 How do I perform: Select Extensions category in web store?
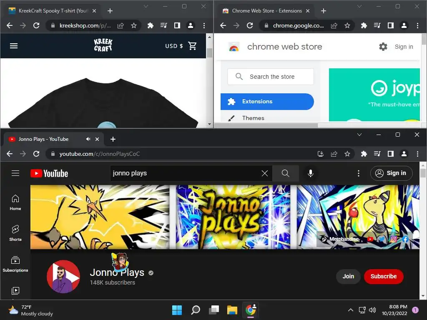tap(267, 102)
